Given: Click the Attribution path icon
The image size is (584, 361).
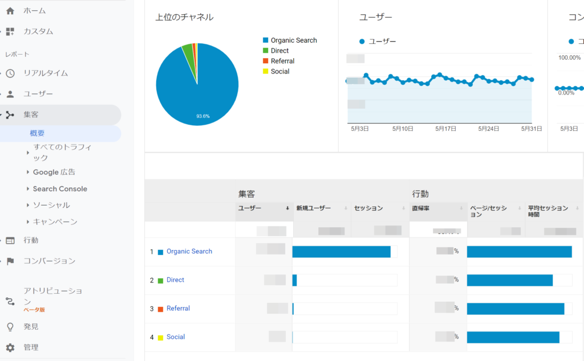Looking at the screenshot, I should tap(10, 301).
